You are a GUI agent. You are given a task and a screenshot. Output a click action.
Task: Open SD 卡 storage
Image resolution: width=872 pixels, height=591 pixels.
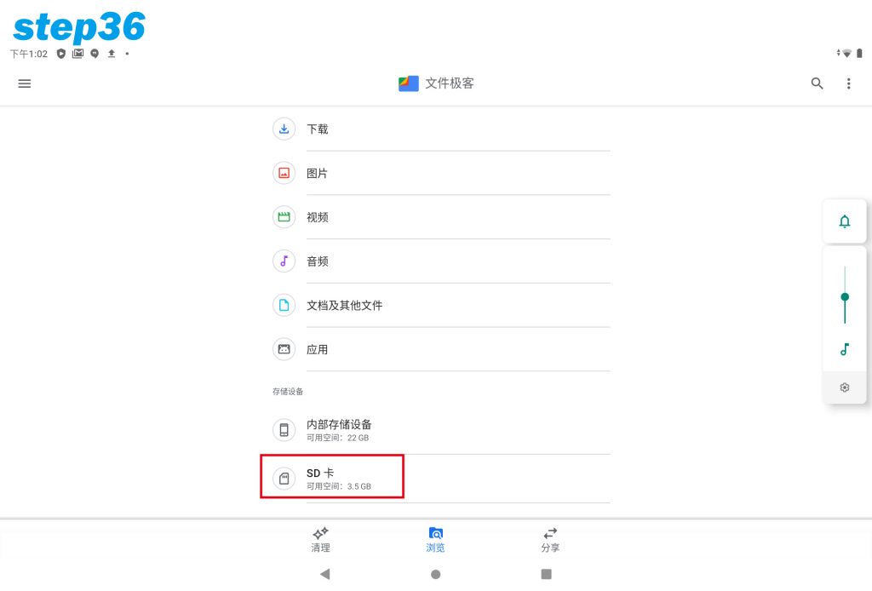tap(441, 478)
